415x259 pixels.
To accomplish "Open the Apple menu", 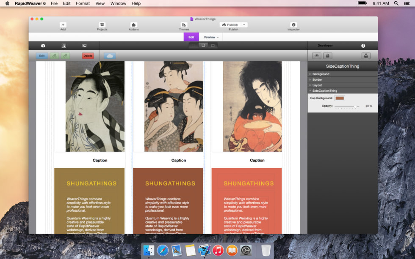I will [x=8, y=3].
